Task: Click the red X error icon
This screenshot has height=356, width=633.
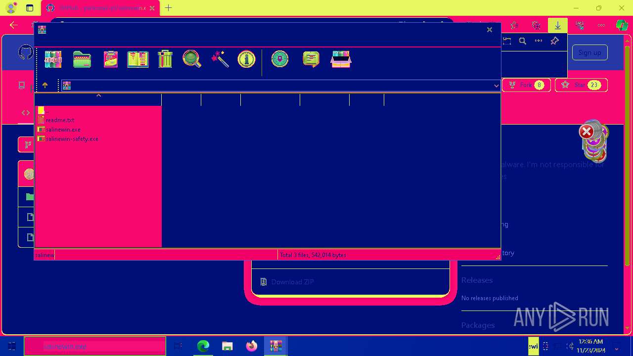Action: coord(587,132)
